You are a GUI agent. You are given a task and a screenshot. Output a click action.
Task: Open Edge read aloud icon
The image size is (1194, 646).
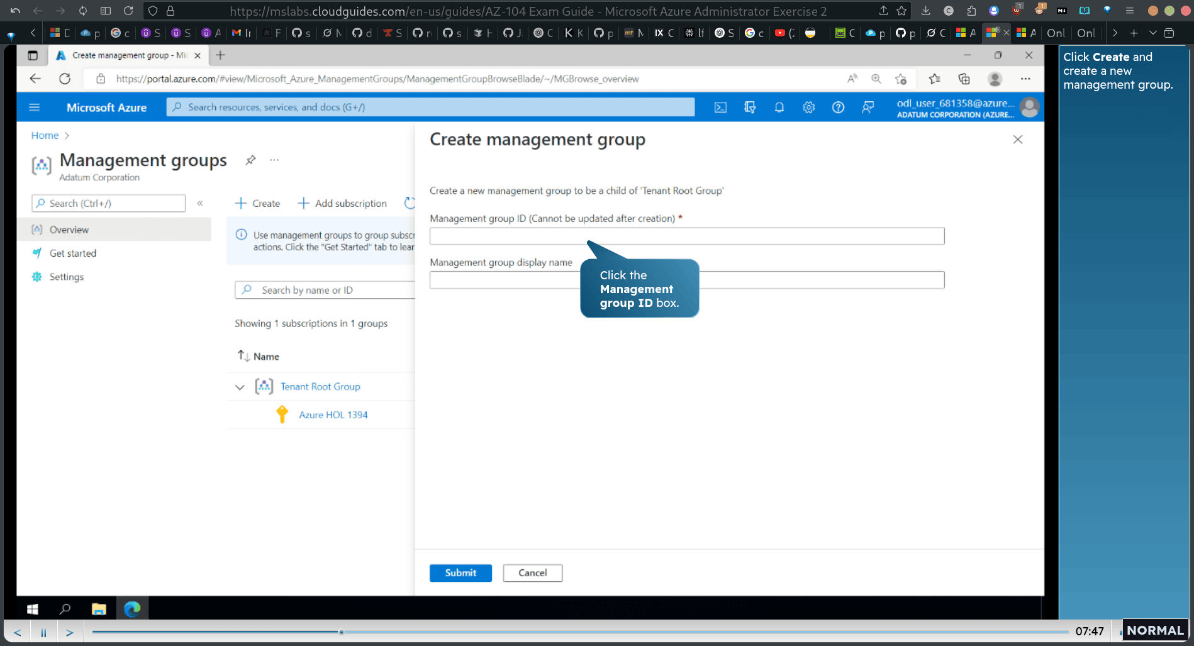coord(852,79)
